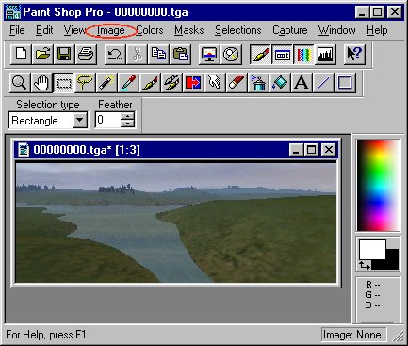The width and height of the screenshot is (408, 346).
Task: Open the Image menu
Action: pos(111,30)
